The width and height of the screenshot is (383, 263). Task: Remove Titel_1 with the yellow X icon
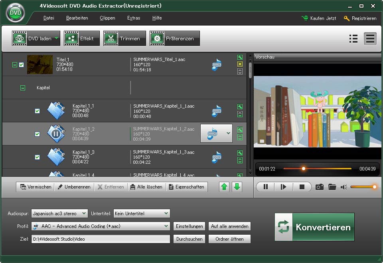pyautogui.click(x=240, y=64)
